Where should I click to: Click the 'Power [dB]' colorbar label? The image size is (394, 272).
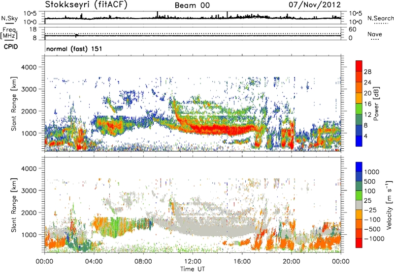(x=376, y=104)
